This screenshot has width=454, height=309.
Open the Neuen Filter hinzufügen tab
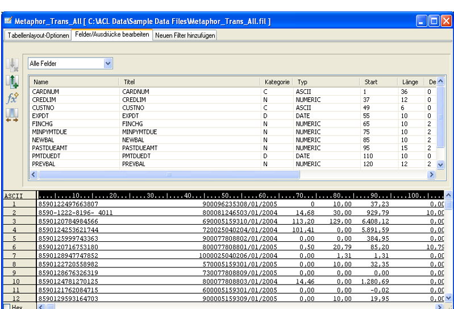point(185,35)
